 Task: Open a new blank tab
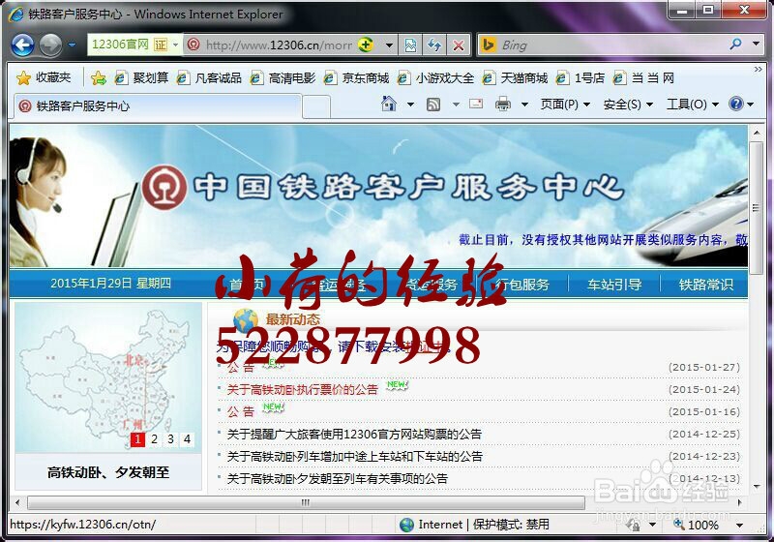pos(316,106)
